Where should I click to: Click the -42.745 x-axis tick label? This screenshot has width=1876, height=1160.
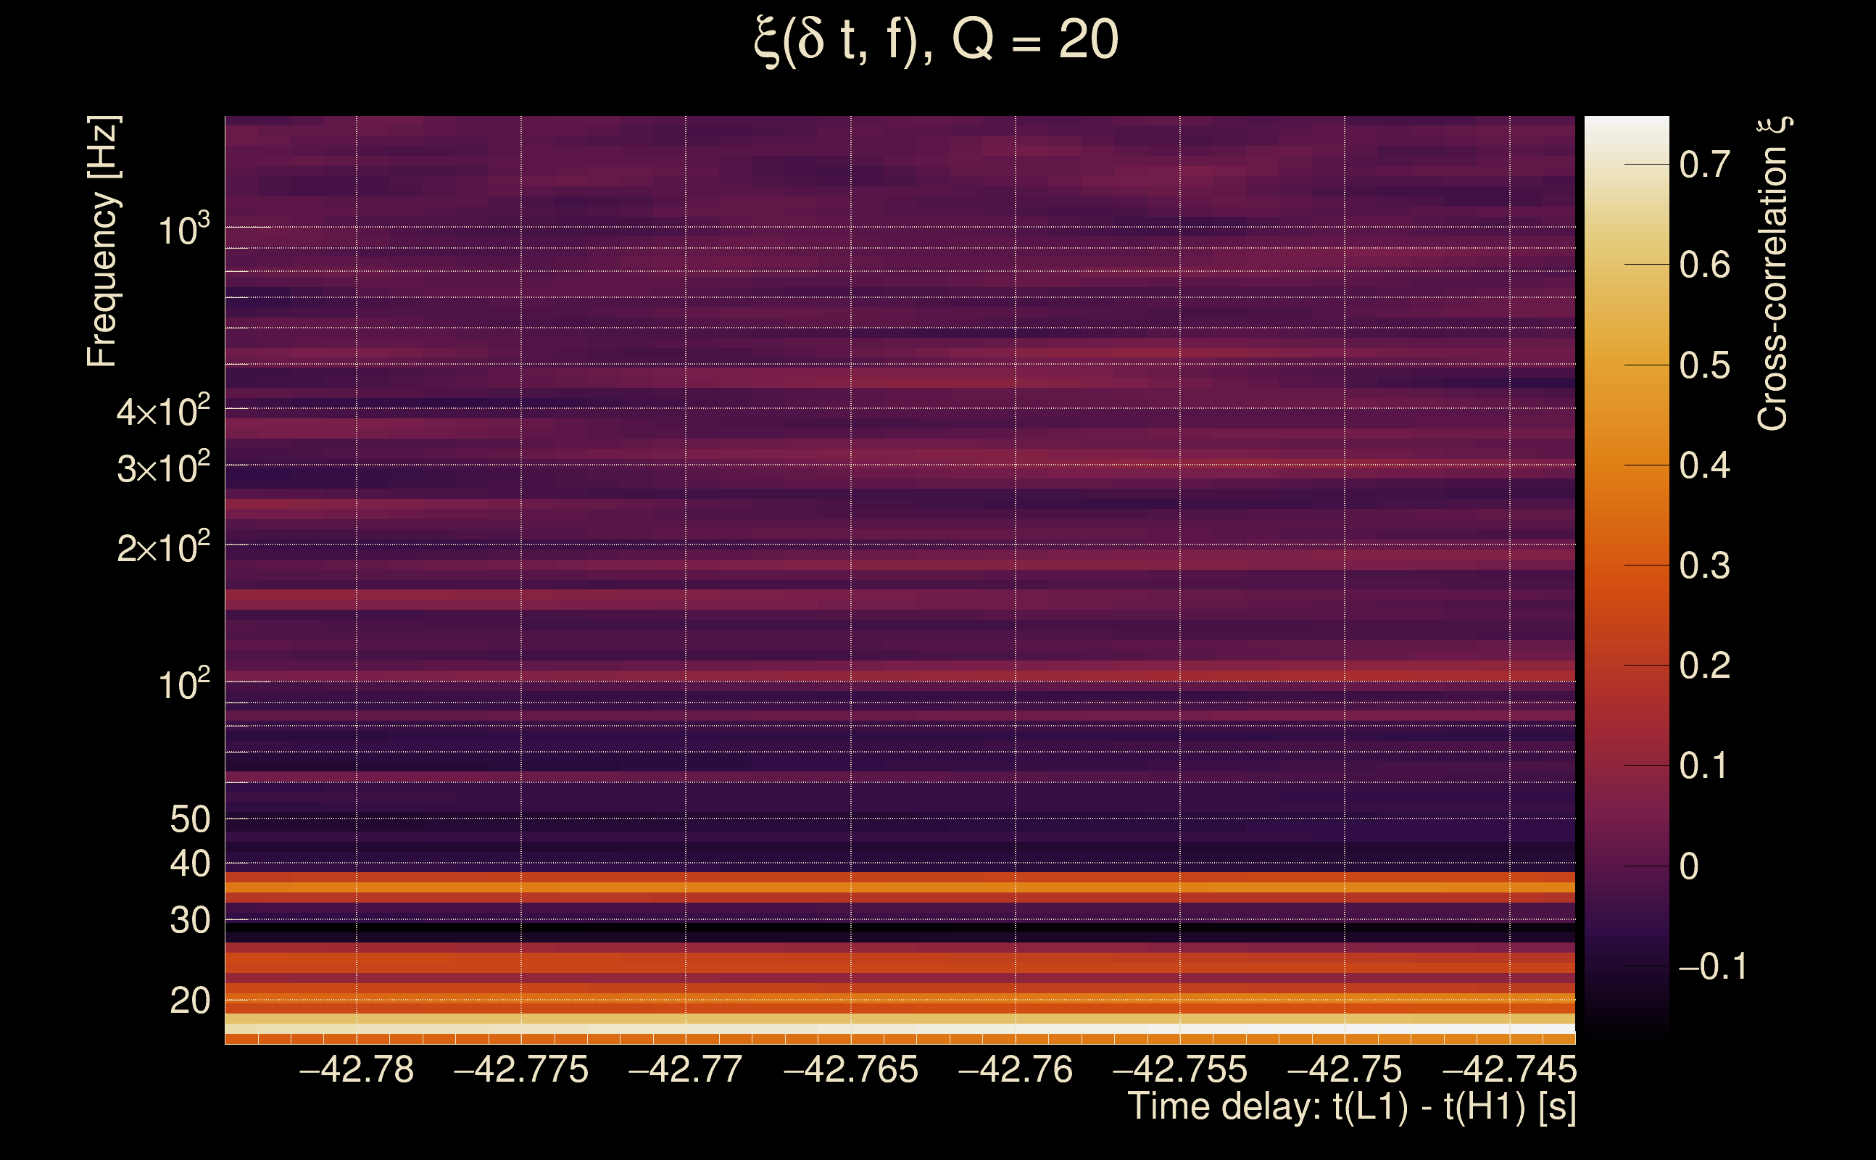coord(1508,1069)
